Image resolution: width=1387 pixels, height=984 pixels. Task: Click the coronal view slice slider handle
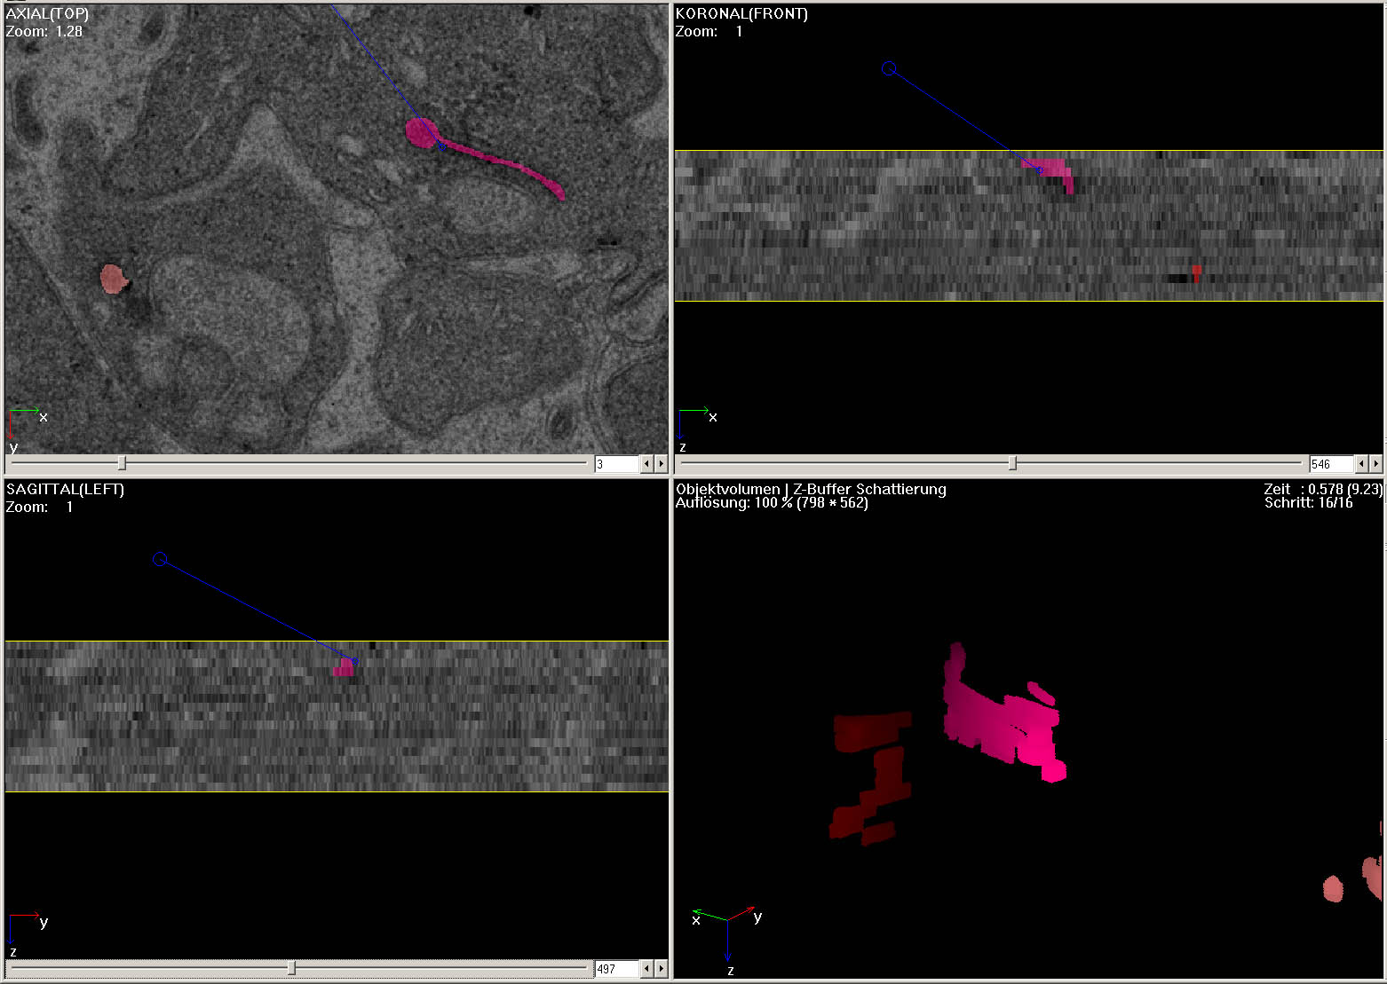tap(1012, 463)
